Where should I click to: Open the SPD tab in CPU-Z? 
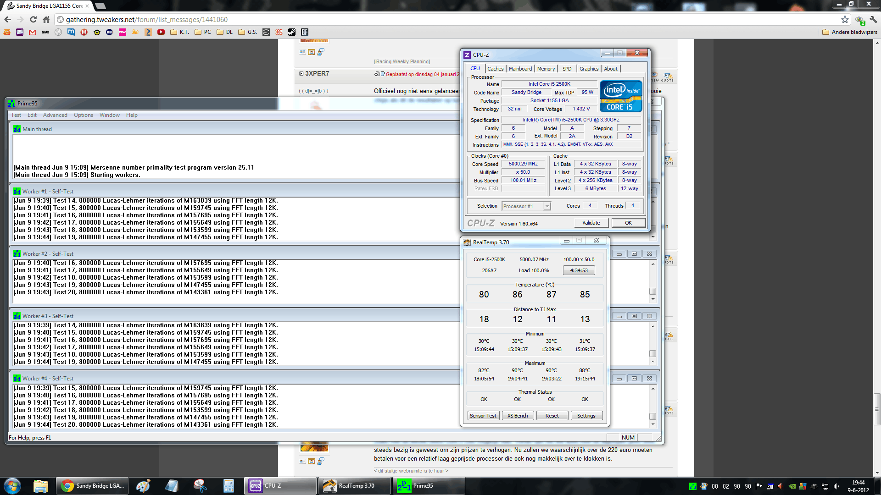pos(567,69)
